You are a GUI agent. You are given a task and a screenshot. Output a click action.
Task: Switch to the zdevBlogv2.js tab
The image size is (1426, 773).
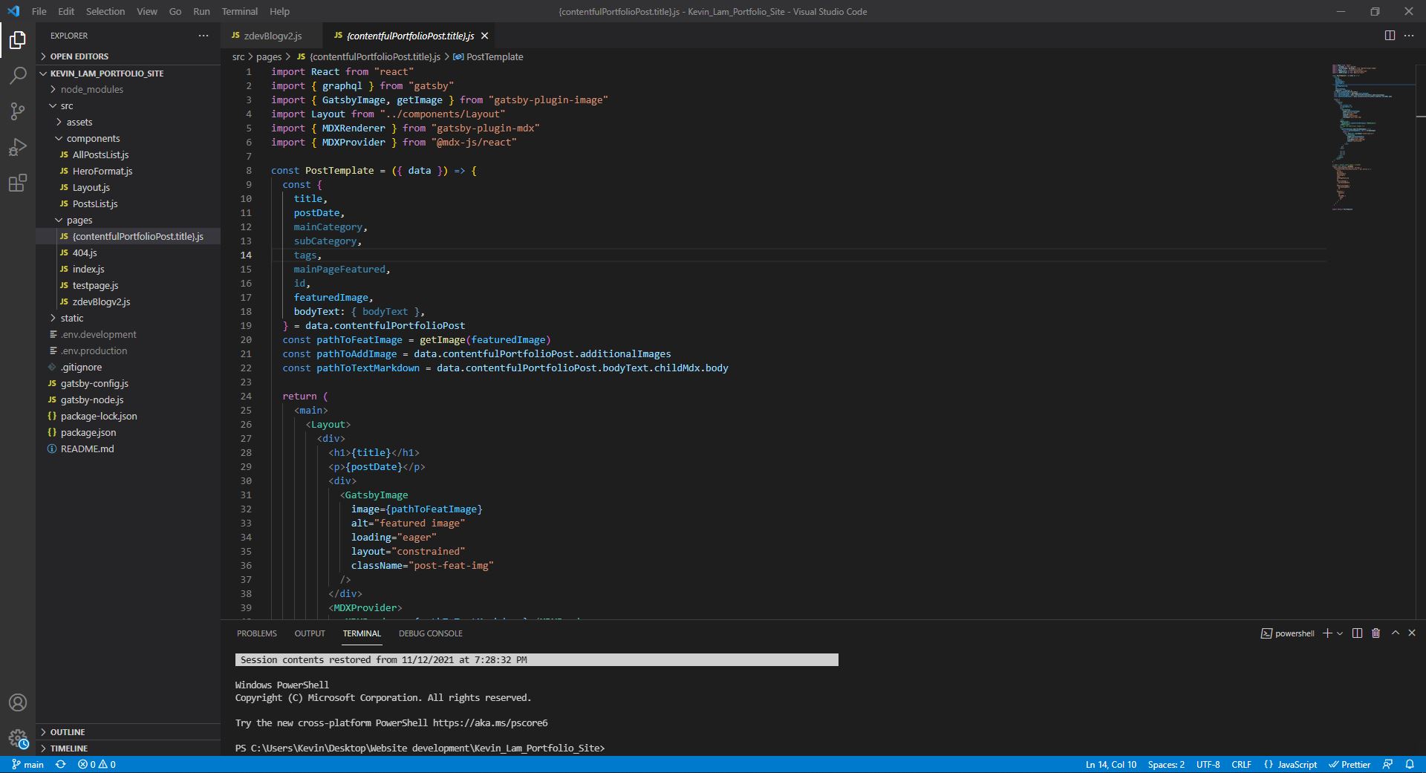coord(272,36)
